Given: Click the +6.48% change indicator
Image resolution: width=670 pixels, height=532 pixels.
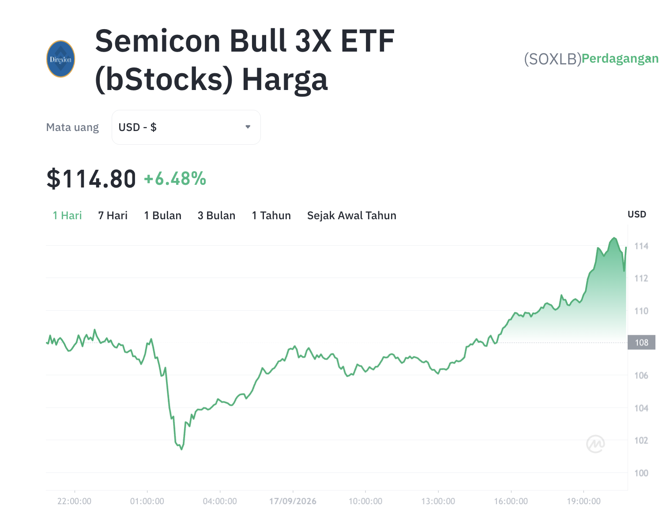Looking at the screenshot, I should (x=175, y=179).
